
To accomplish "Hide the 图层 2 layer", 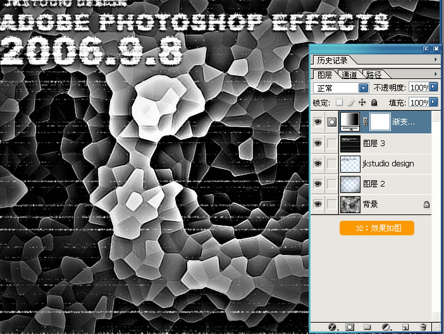I will pos(318,184).
